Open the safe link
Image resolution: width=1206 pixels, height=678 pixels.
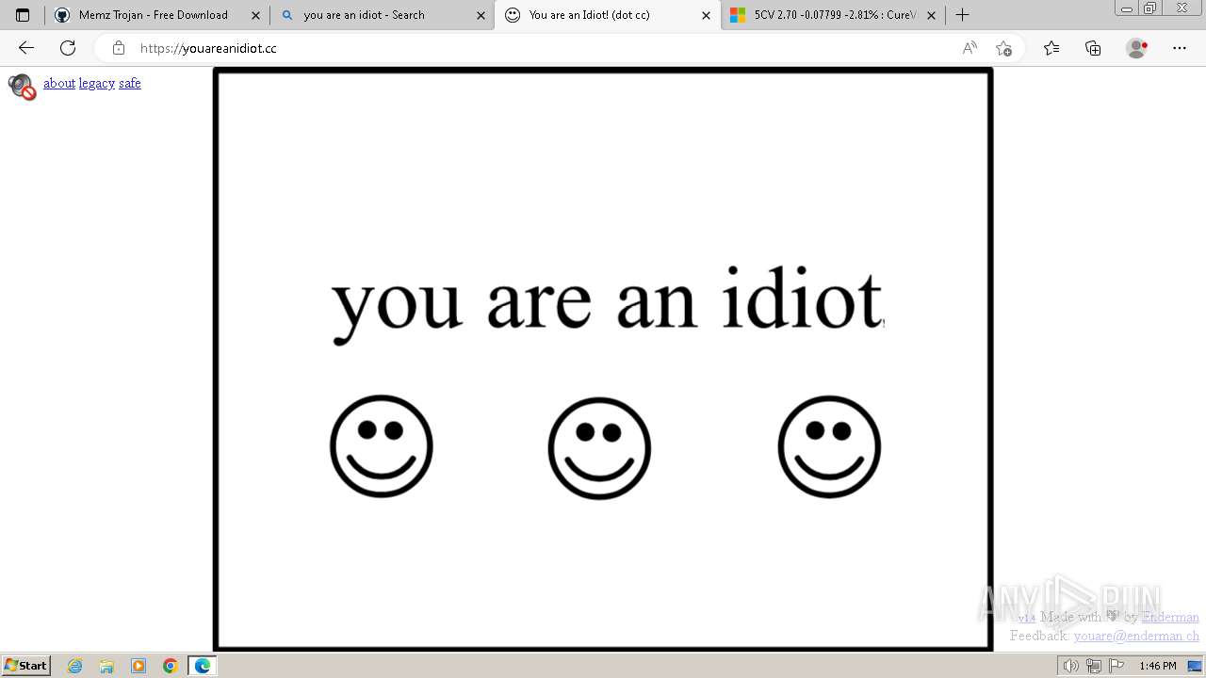point(130,83)
